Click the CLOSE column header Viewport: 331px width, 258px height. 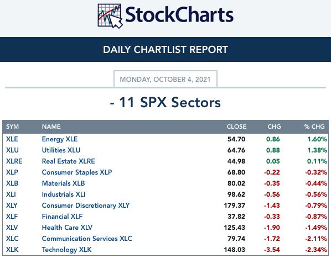tap(236, 127)
